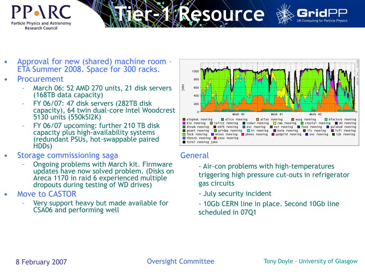
Task: Click the 'alice running' legend label
Action: [x=236, y=120]
